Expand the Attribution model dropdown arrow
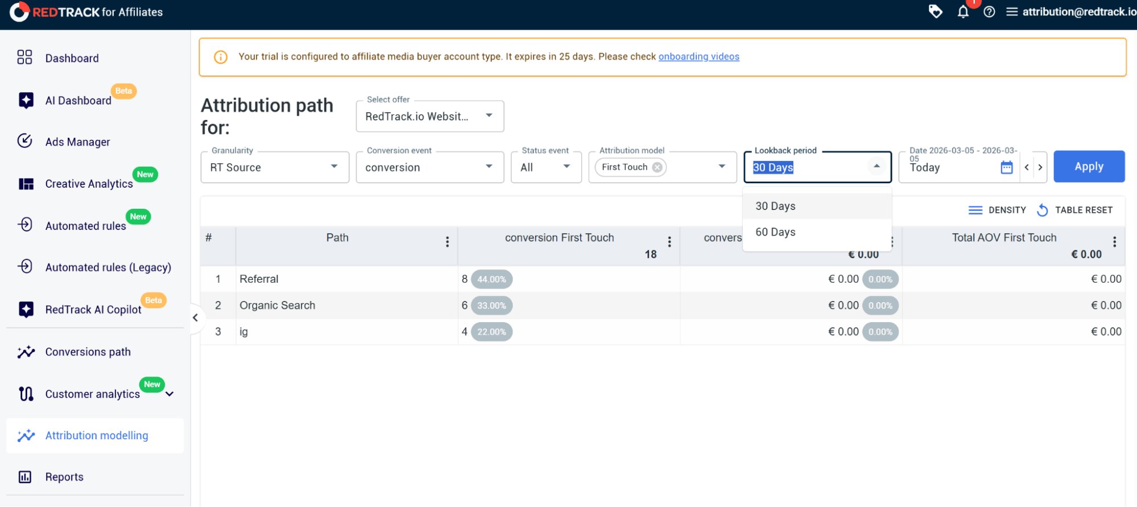The image size is (1137, 507). click(x=722, y=167)
